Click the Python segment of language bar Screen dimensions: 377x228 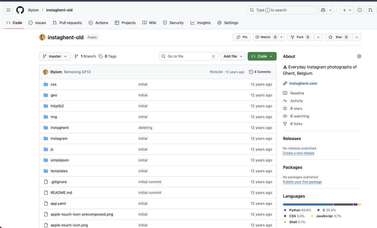(x=308, y=205)
